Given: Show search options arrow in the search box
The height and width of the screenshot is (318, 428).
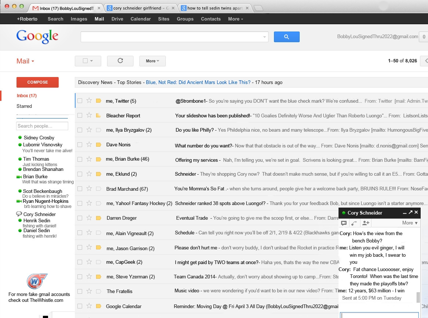Looking at the screenshot, I should click(264, 37).
